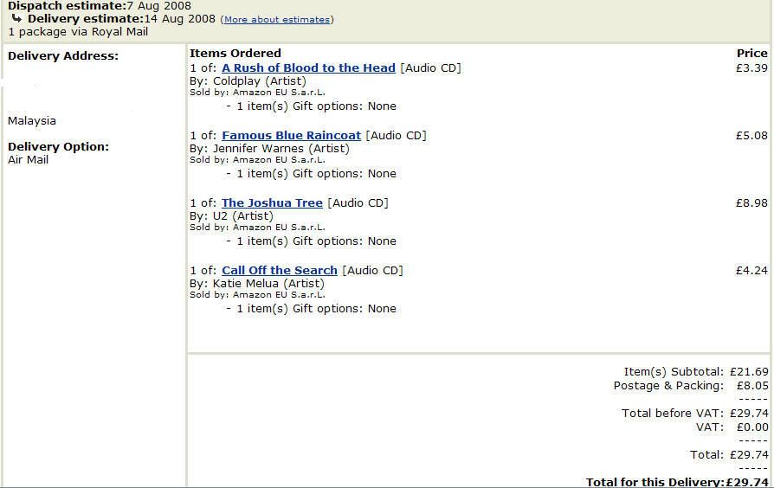Click the arrow icon beside Delivery estimate
Screen dimensions: 774x488
click(x=16, y=18)
